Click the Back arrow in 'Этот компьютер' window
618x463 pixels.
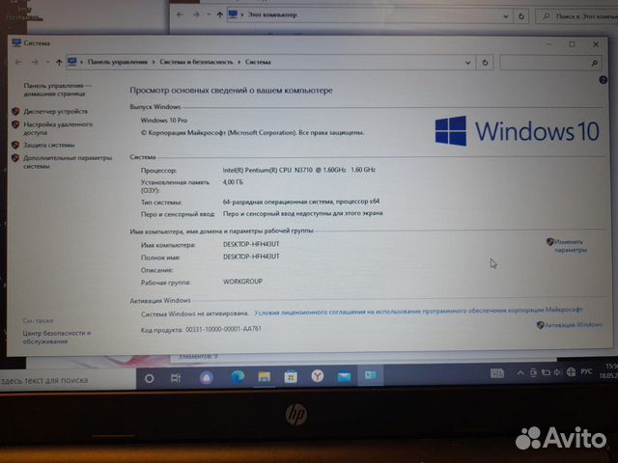pos(180,15)
